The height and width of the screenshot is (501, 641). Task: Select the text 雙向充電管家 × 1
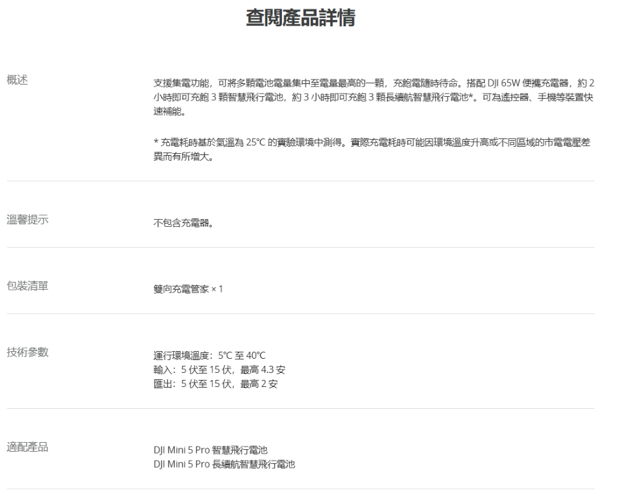(x=188, y=289)
